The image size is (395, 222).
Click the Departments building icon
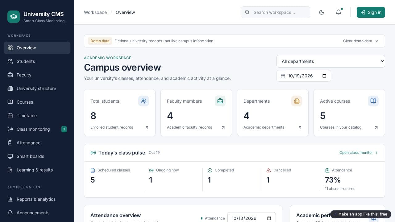tap(297, 101)
